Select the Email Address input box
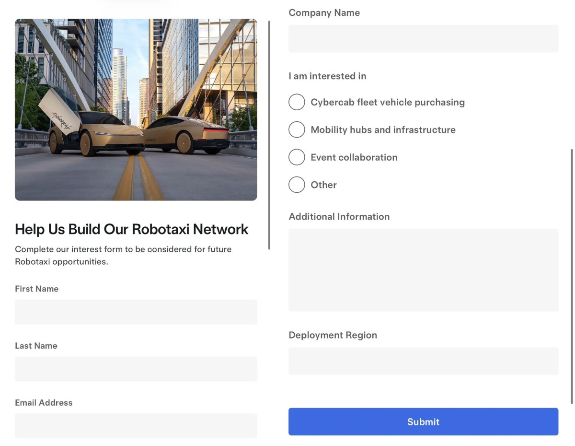575x446 pixels. click(x=136, y=426)
